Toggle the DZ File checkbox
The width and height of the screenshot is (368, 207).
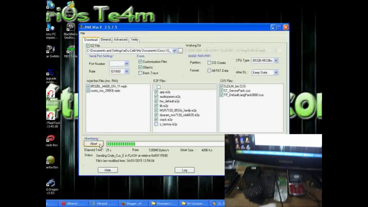[x=88, y=46]
